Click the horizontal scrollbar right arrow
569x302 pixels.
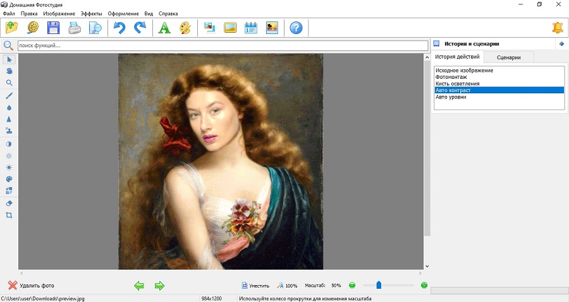[x=420, y=273]
